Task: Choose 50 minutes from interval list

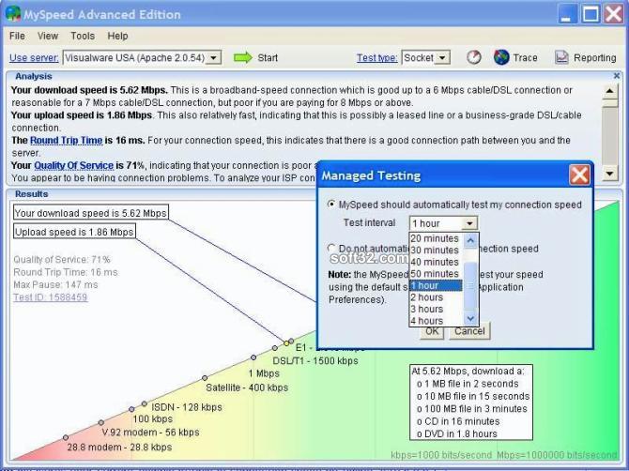Action: (x=436, y=274)
